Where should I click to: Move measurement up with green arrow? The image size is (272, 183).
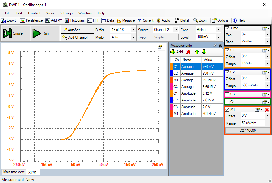(197, 52)
